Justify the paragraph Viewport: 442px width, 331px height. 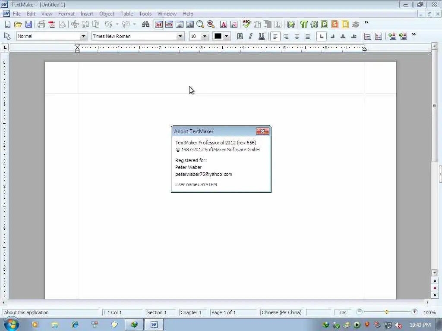click(307, 36)
